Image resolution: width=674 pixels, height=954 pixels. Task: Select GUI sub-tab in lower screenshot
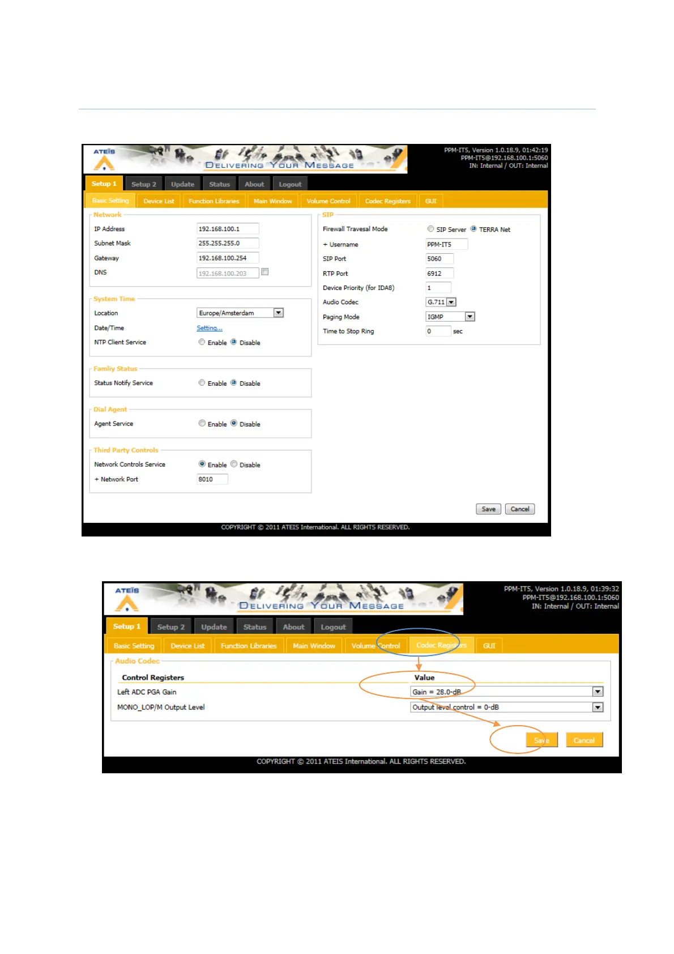489,645
